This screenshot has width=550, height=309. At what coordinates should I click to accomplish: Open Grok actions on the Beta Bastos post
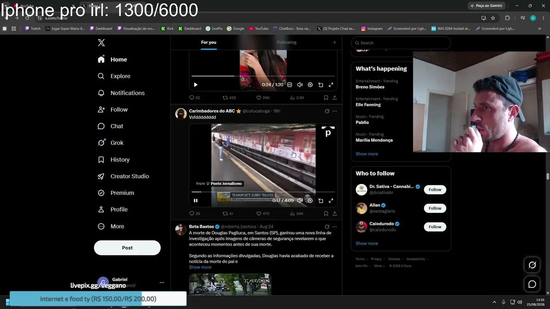327,227
